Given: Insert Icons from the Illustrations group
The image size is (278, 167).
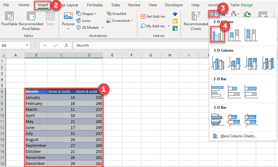Looking at the screenshot, I should click(83, 21).
